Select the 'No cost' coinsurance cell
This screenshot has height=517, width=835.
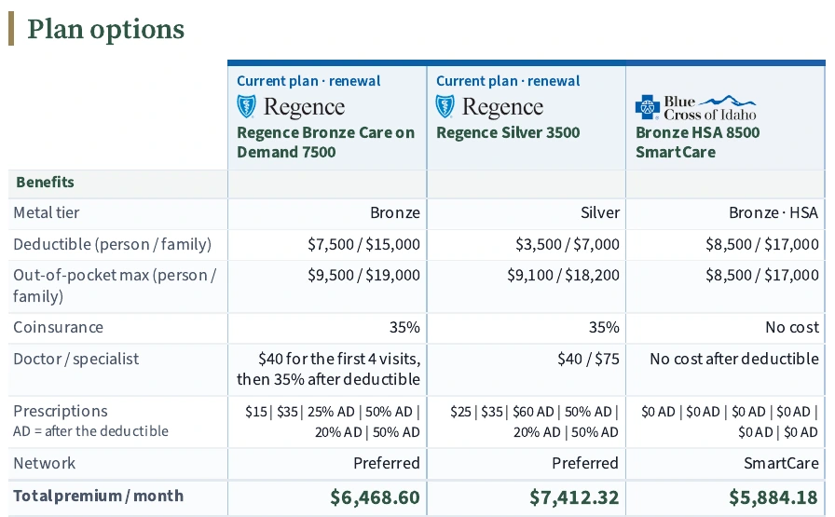pyautogui.click(x=792, y=328)
